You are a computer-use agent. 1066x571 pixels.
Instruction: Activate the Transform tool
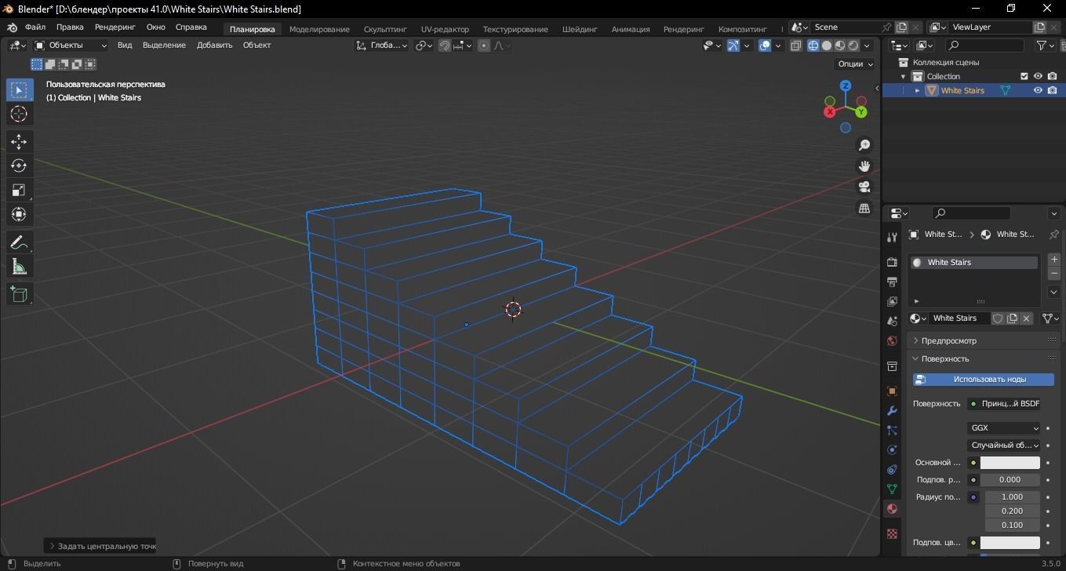tap(19, 214)
